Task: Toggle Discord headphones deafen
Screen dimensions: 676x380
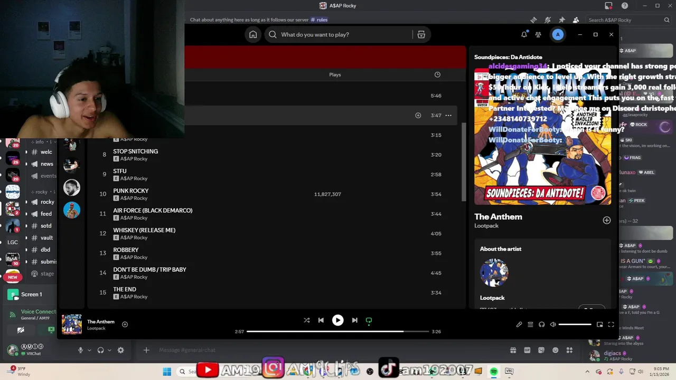Action: coord(100,350)
